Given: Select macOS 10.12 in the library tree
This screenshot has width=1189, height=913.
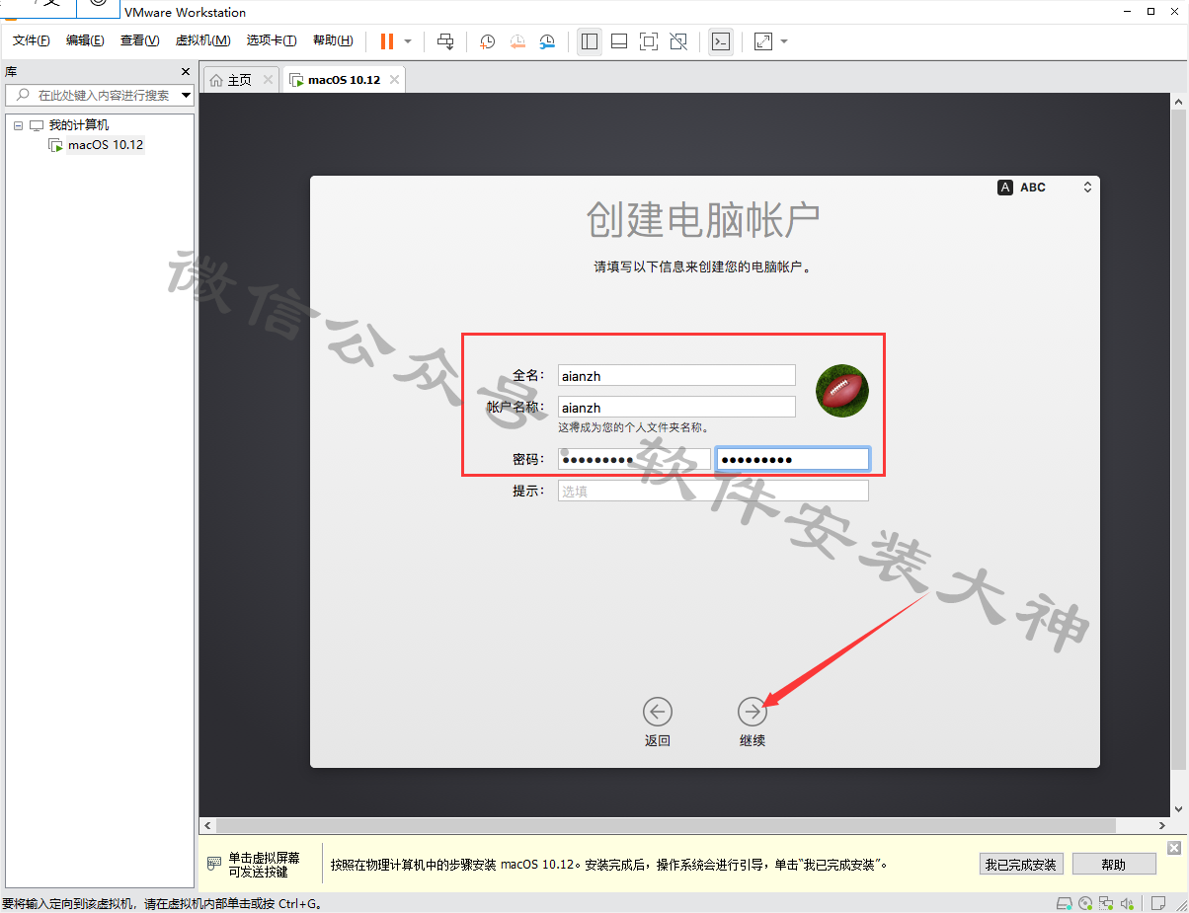Looking at the screenshot, I should (x=106, y=145).
